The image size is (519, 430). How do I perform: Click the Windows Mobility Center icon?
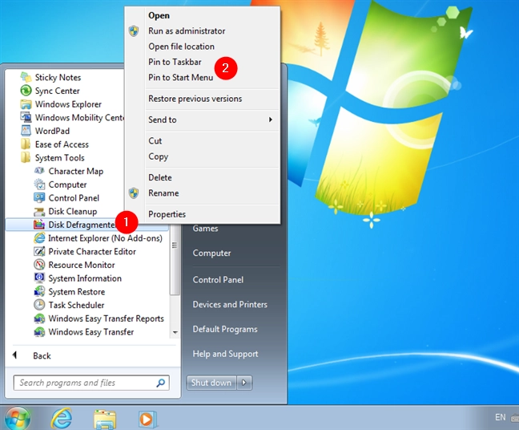[26, 117]
